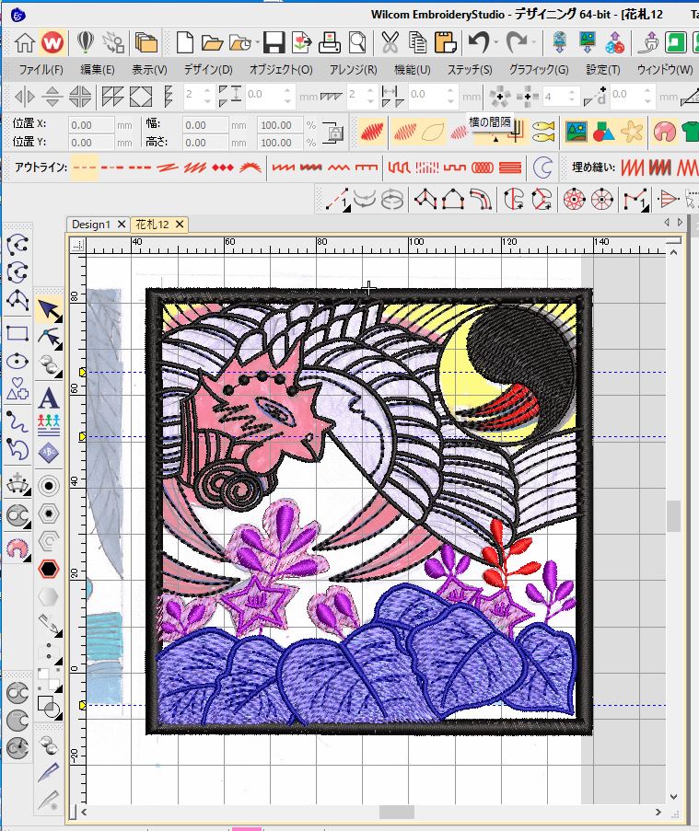The width and height of the screenshot is (699, 831).
Task: Cut the selection with the scissors icon
Action: (390, 42)
